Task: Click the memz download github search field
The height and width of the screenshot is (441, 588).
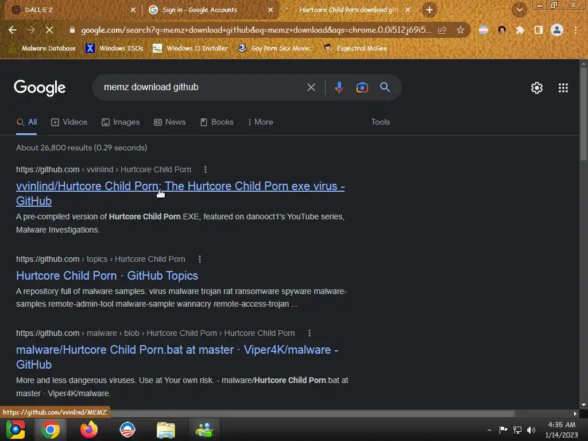Action: pyautogui.click(x=203, y=87)
